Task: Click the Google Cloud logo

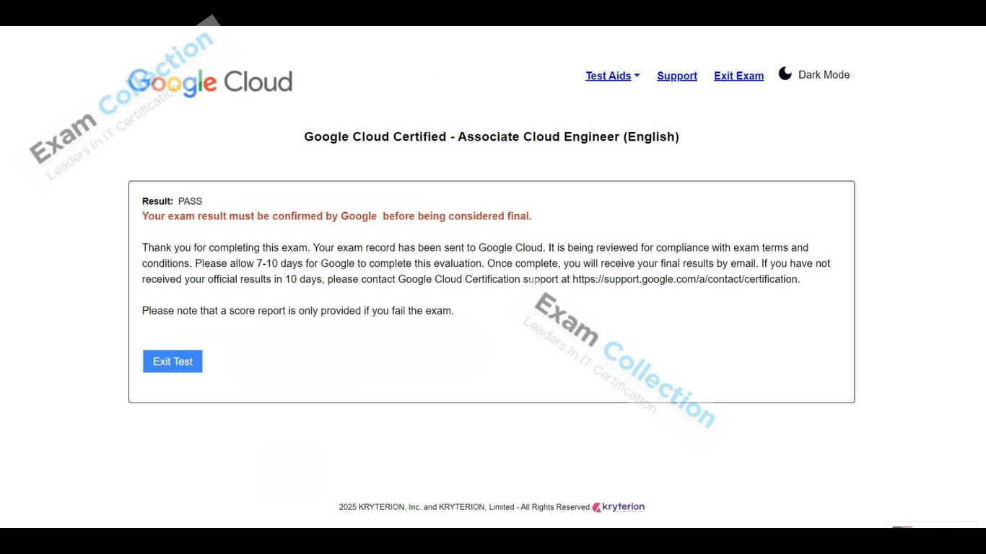Action: pyautogui.click(x=210, y=82)
